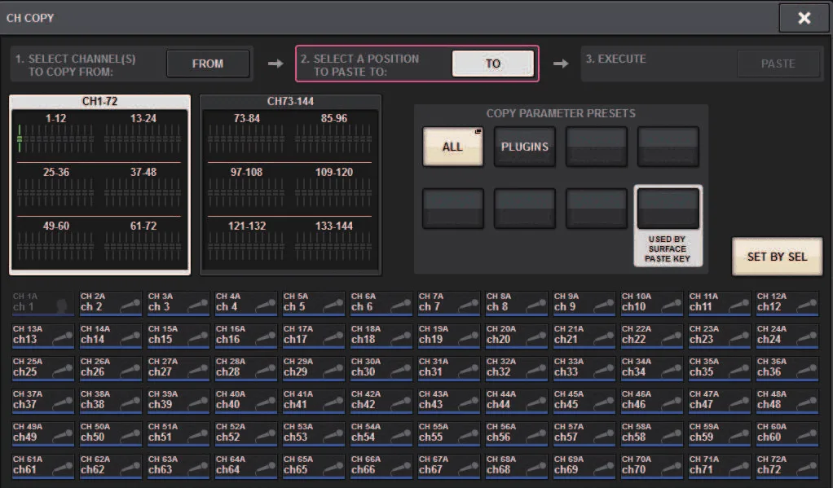Show channels 13-24 fader block
Screen dimensions: 833x488
coord(143,134)
